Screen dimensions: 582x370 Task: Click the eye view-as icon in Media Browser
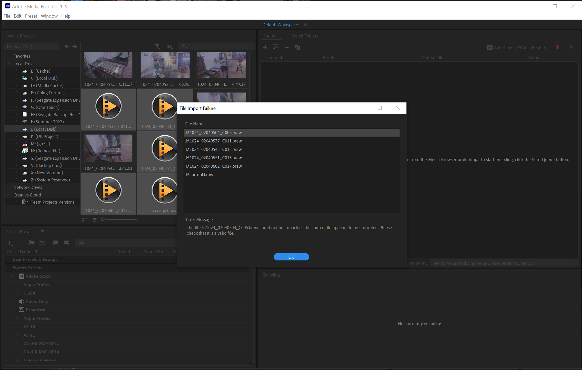pos(170,46)
